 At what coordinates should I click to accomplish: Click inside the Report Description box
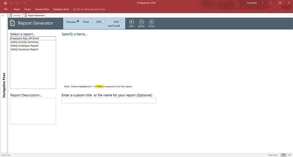(x=33, y=111)
